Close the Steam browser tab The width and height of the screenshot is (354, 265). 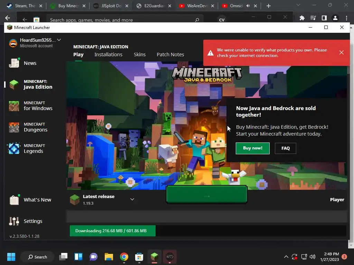pyautogui.click(x=41, y=6)
